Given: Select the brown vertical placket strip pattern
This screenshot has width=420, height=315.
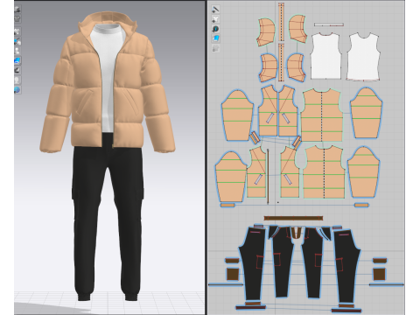Looking at the screenshot, I should 268,177.
